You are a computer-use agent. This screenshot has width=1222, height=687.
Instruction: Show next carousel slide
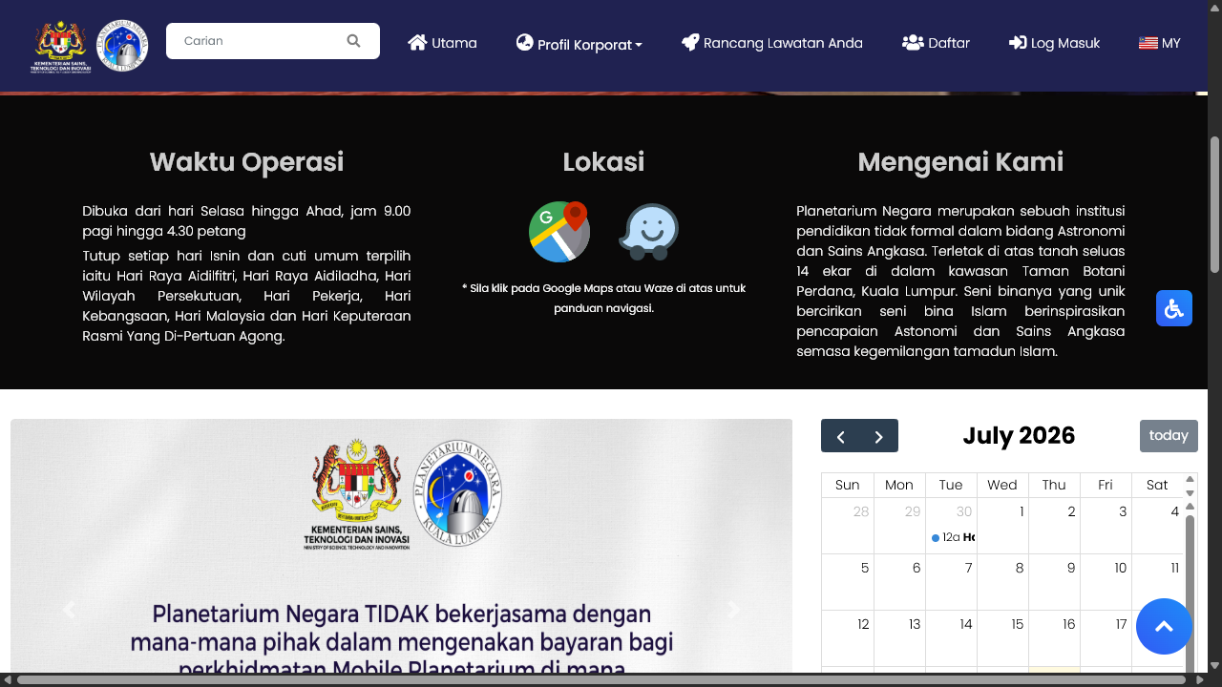coord(733,611)
